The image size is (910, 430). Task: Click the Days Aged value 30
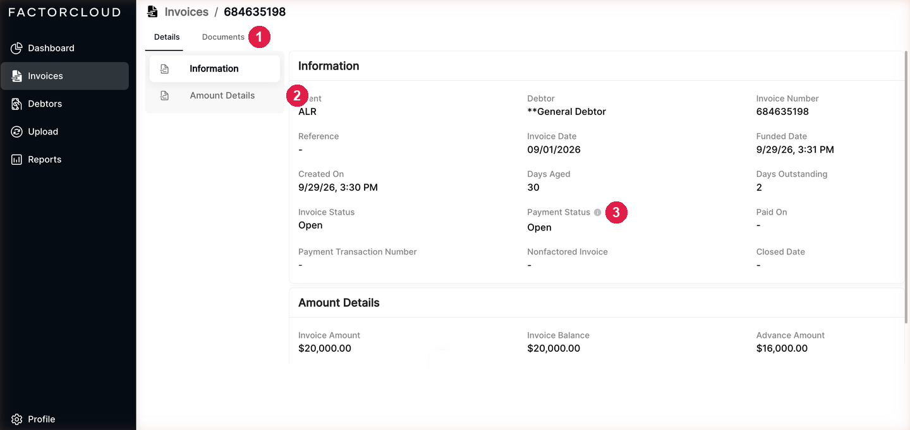(533, 188)
